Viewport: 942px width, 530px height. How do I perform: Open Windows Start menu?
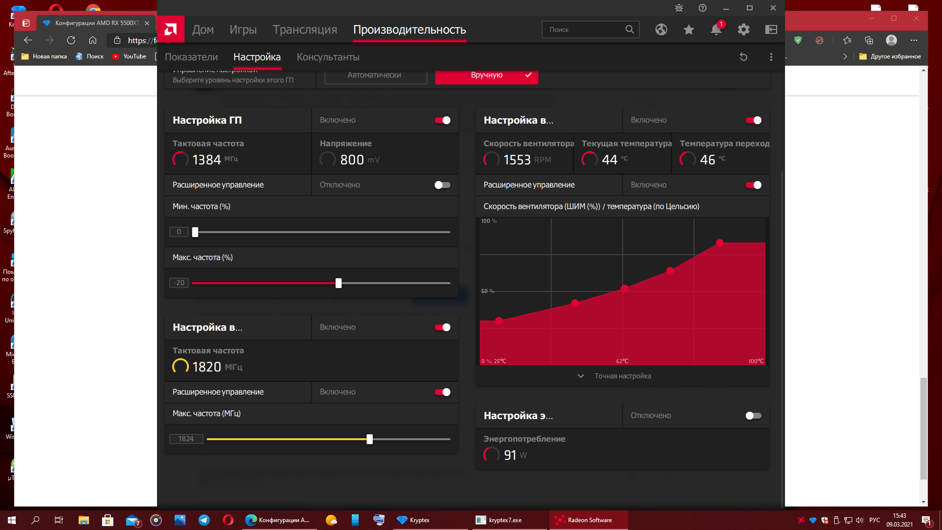pyautogui.click(x=12, y=520)
